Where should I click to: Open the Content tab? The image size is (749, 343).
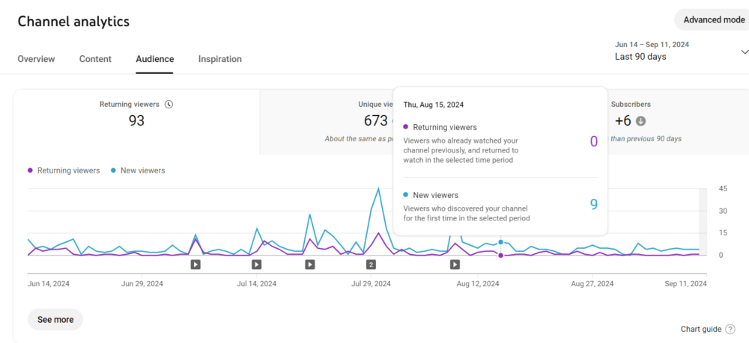click(95, 59)
